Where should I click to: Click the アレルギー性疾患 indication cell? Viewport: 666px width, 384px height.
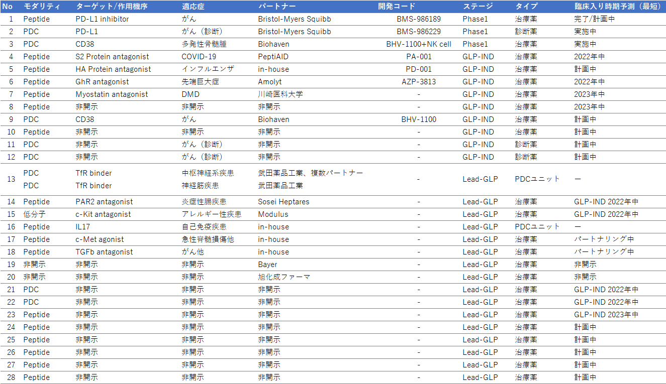(212, 214)
